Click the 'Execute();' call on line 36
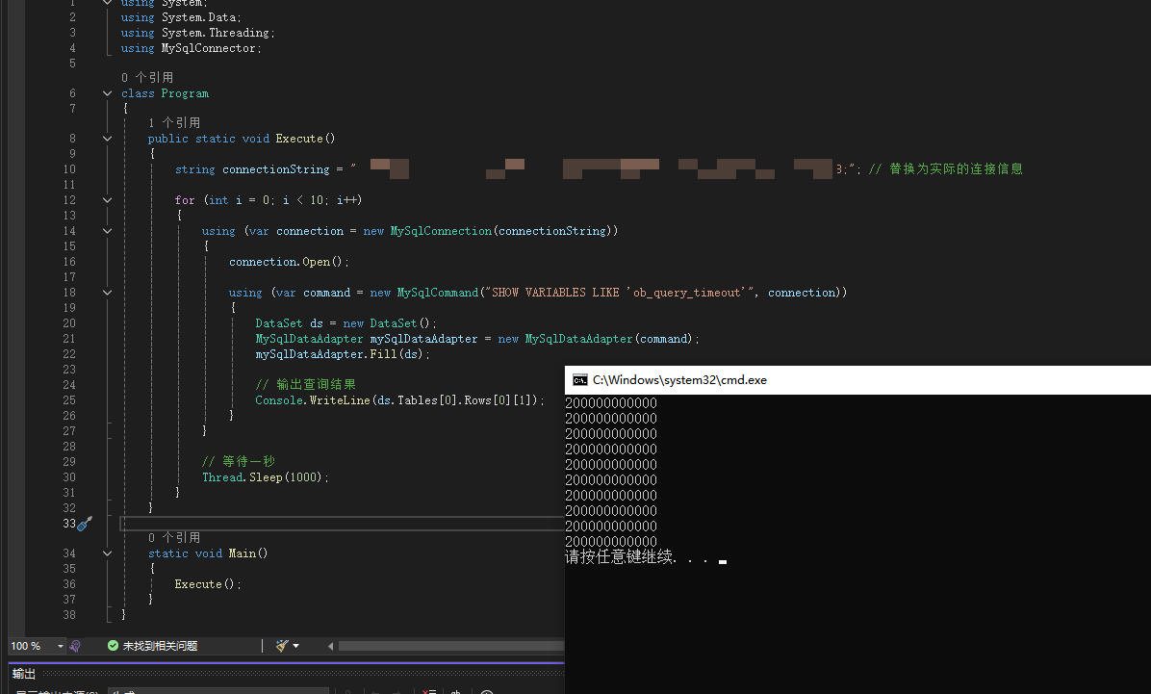Screen dimensions: 1151x694 pyautogui.click(x=208, y=584)
